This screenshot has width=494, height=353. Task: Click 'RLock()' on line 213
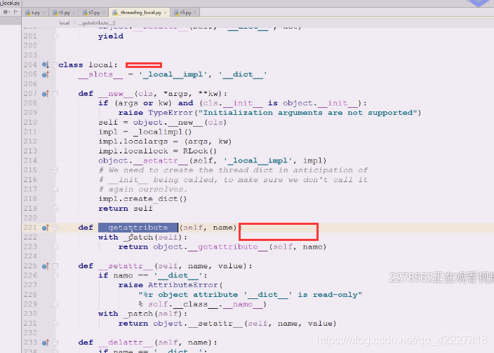(200, 151)
